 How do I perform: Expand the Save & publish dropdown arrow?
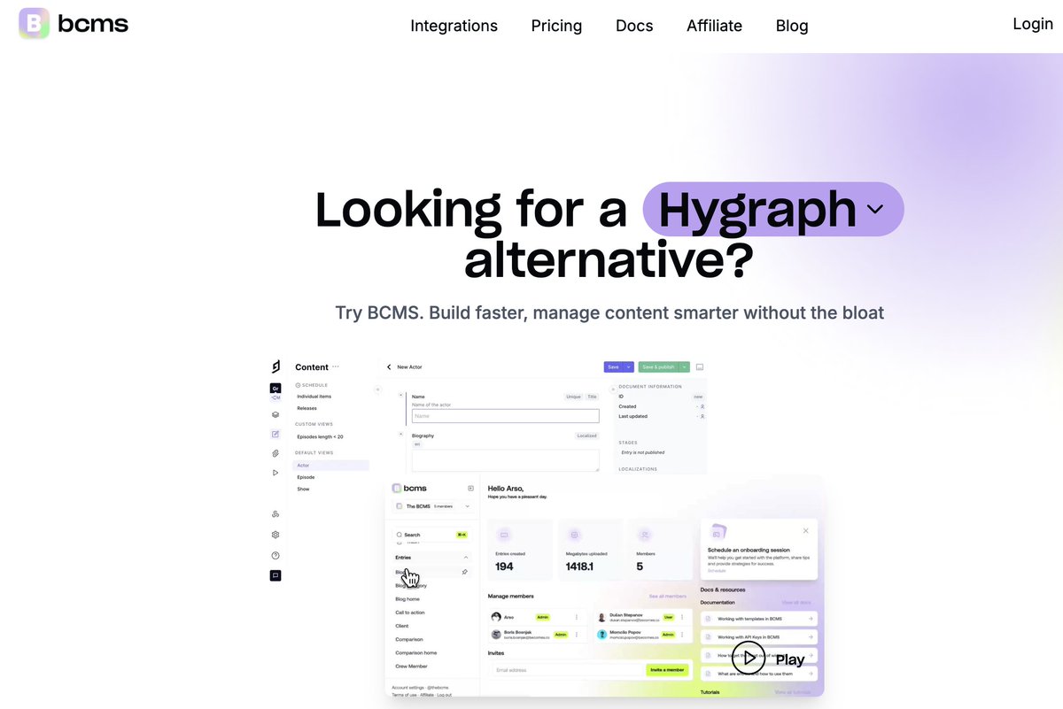click(x=685, y=366)
